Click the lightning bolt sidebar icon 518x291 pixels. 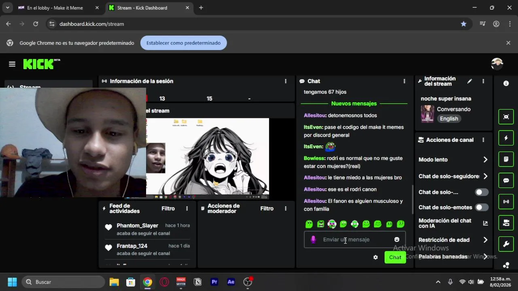[506, 138]
